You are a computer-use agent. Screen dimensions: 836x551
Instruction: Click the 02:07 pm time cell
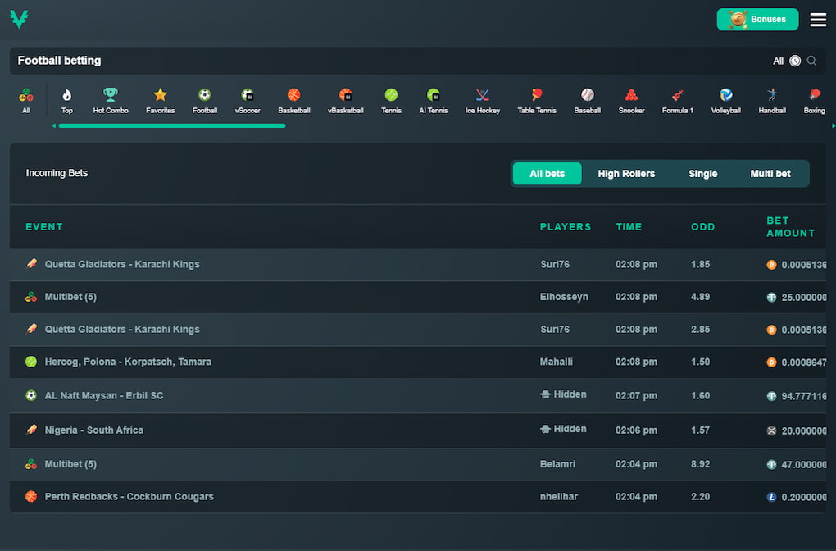click(636, 396)
